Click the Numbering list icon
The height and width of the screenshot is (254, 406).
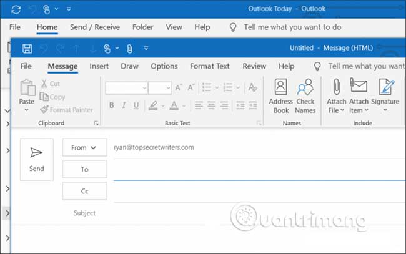pos(227,87)
